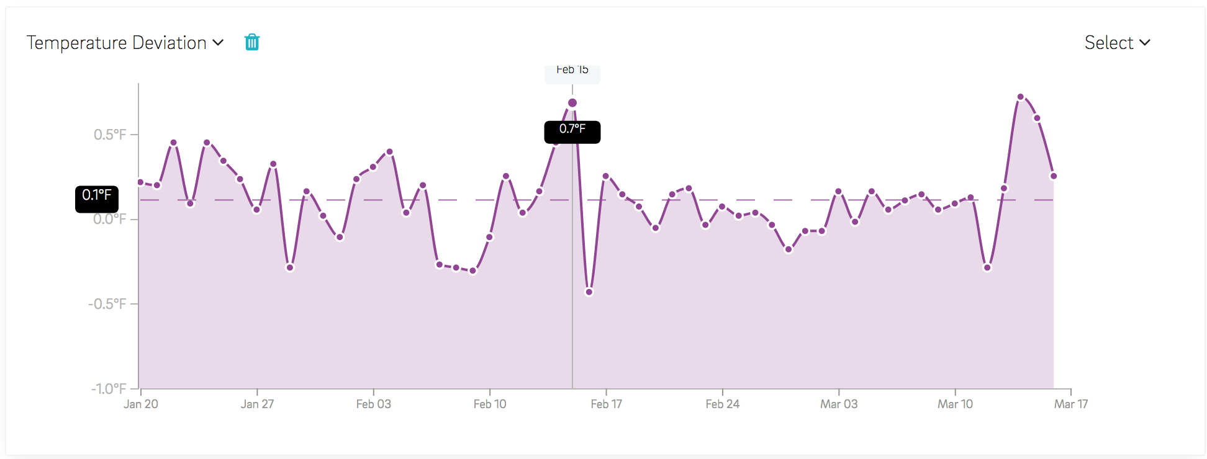Image resolution: width=1207 pixels, height=459 pixels.
Task: Click the Feb 15 date label above chart
Action: click(x=572, y=71)
